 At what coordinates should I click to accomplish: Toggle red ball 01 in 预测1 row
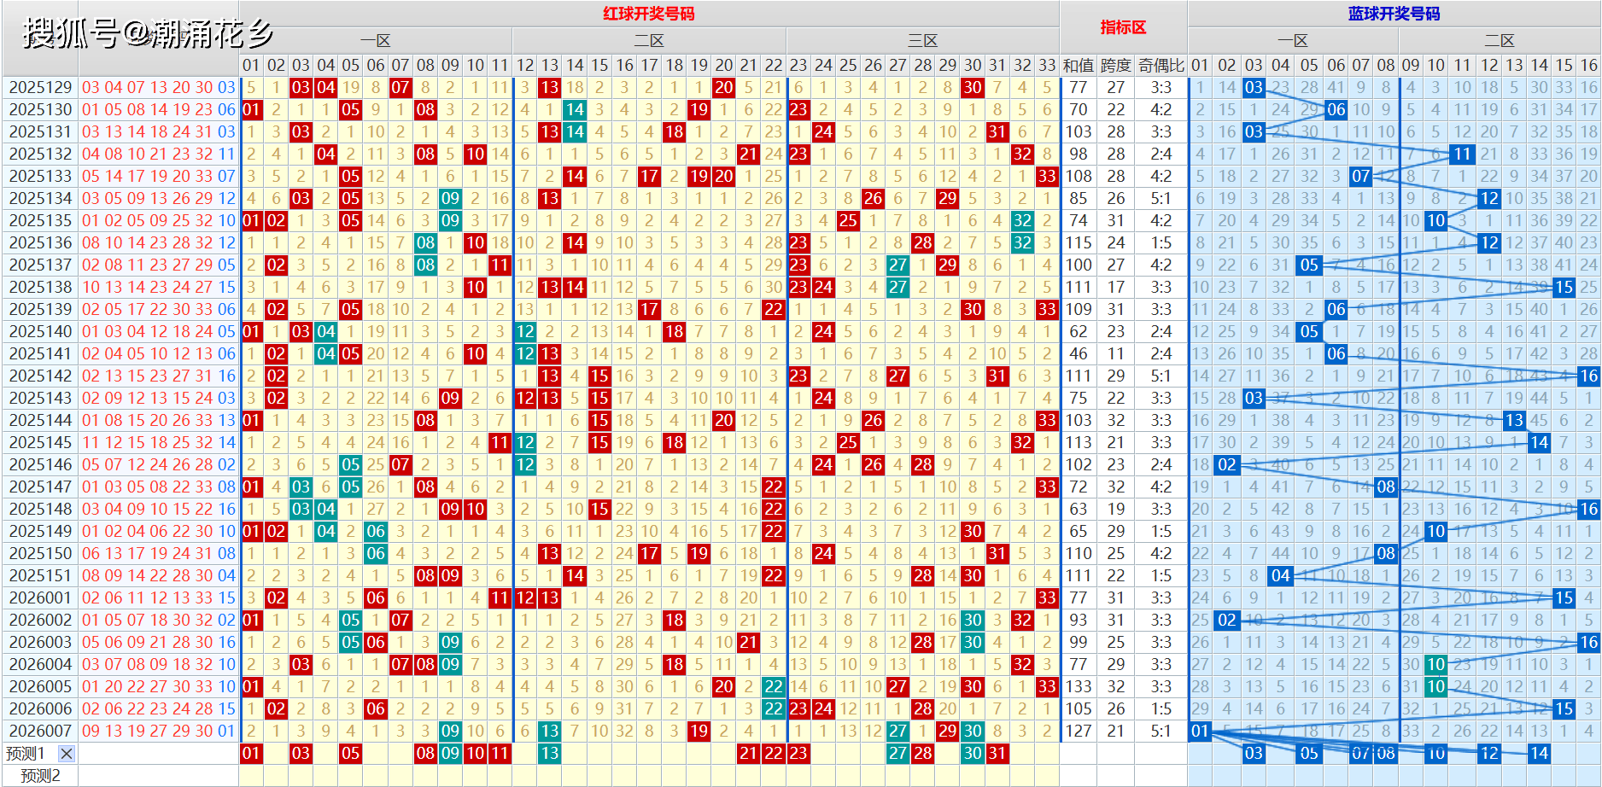click(251, 753)
